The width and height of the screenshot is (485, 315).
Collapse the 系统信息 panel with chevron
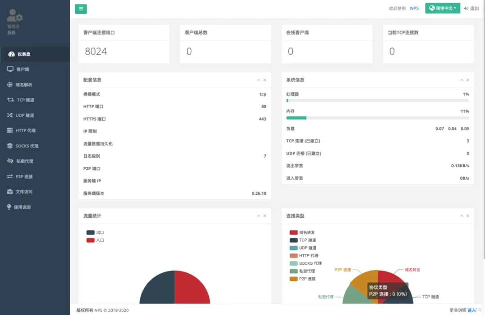[x=462, y=80]
